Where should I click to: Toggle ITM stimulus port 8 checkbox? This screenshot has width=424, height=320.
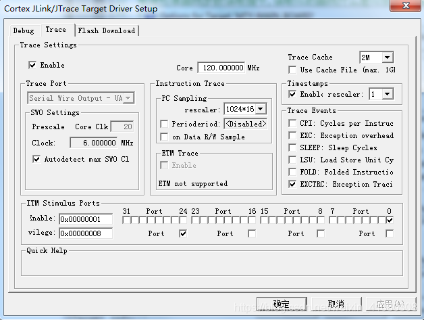tap(321, 220)
